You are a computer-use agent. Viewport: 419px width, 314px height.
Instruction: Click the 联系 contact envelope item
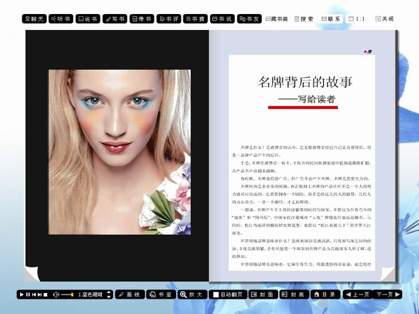pyautogui.click(x=331, y=19)
